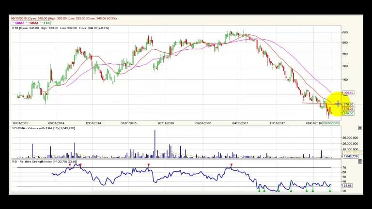
Task: Click the 33.66 RSI value label
Action: (x=348, y=186)
